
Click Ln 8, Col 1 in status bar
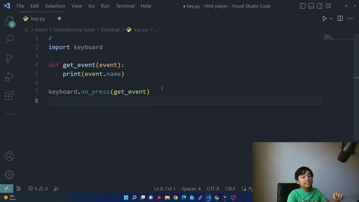point(164,189)
